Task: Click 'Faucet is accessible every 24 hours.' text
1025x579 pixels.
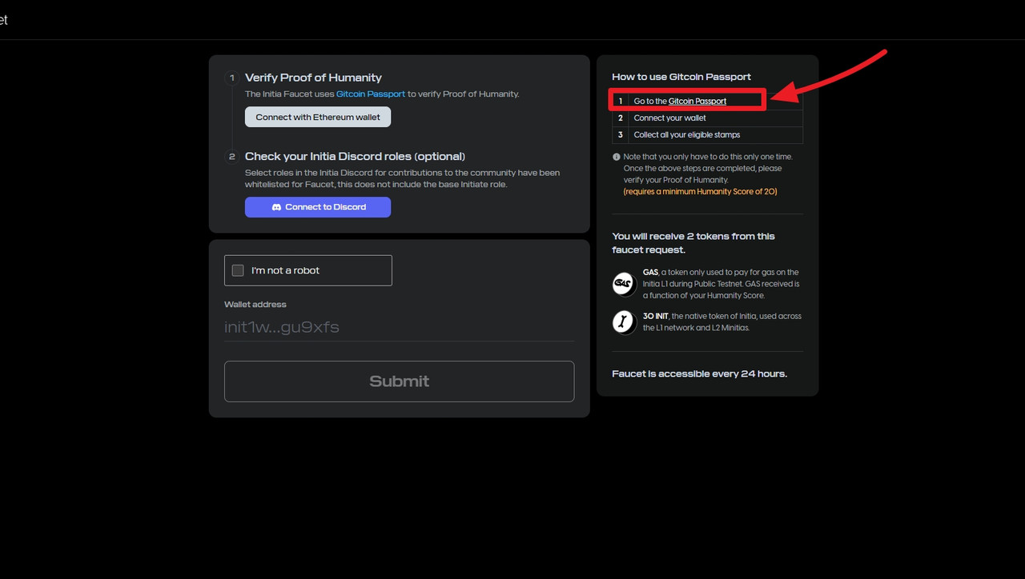Action: pyautogui.click(x=700, y=373)
